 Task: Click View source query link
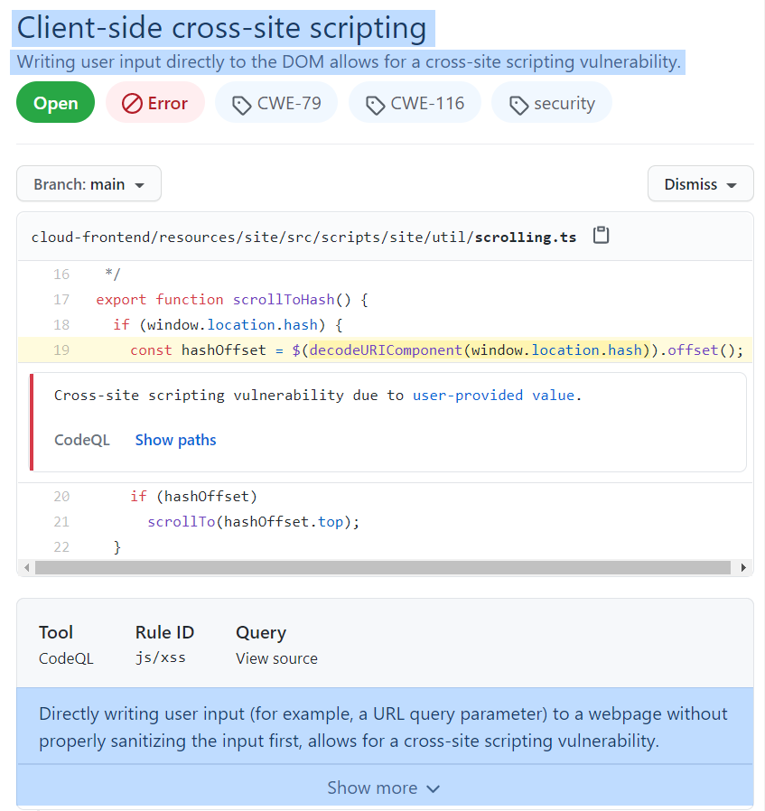276,658
